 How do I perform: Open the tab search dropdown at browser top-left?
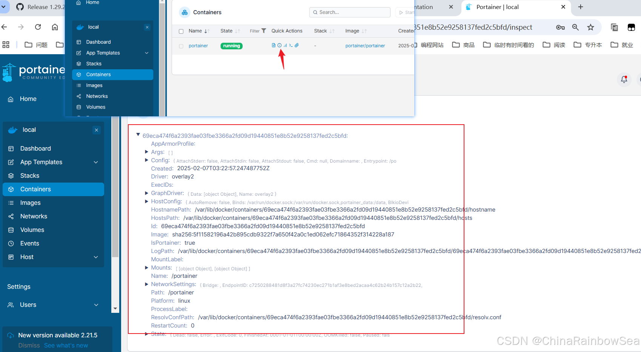3,7
